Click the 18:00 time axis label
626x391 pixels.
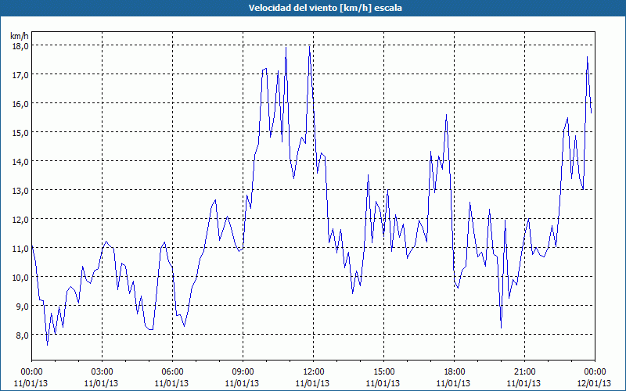click(455, 372)
